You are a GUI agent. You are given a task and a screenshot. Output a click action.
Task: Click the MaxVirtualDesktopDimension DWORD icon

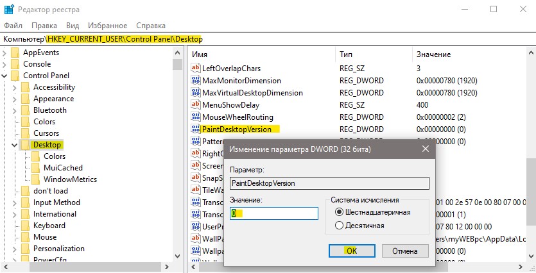(196, 92)
